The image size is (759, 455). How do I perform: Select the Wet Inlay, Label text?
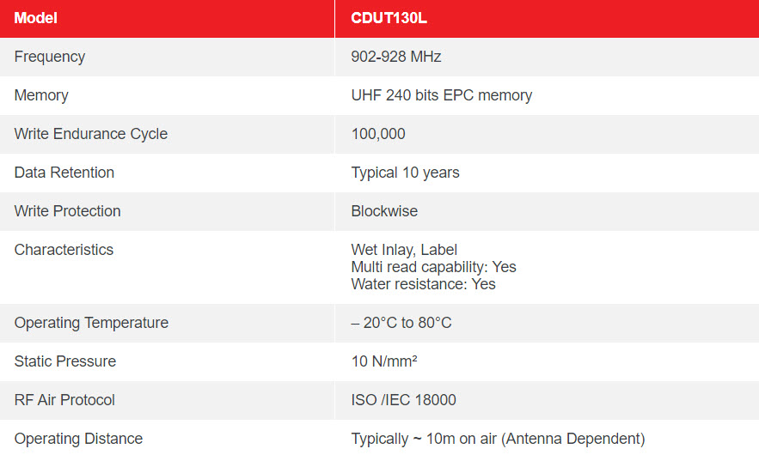click(404, 250)
